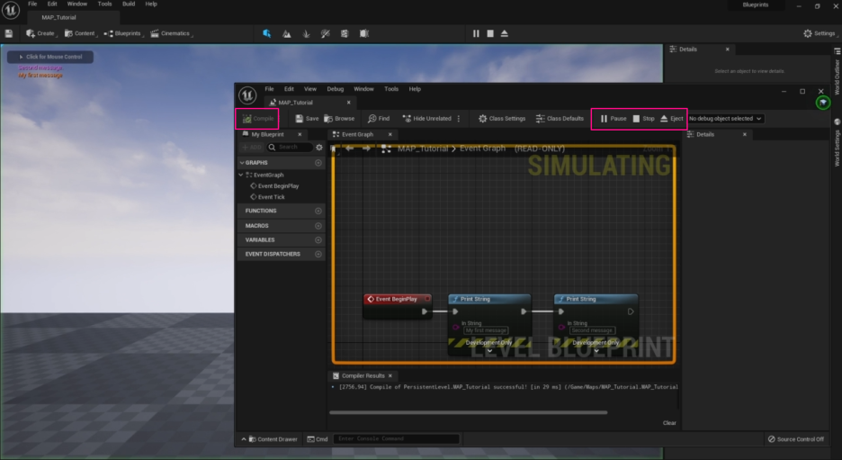Select the Event Graph tab
The image size is (842, 460).
[357, 134]
